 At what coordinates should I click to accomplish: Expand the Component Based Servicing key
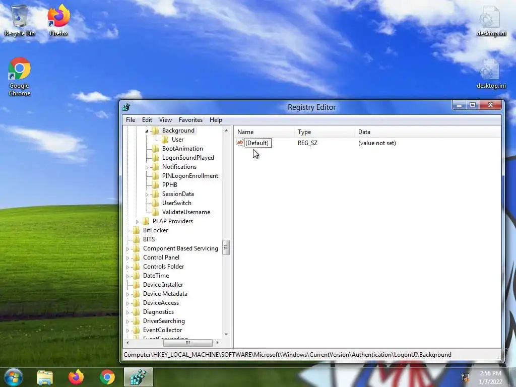click(x=127, y=249)
